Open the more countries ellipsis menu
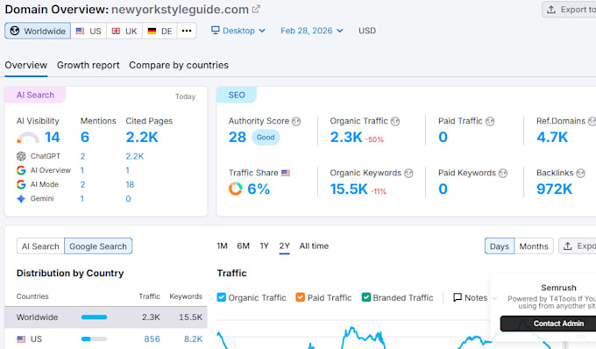This screenshot has height=349, width=596. pos(187,31)
